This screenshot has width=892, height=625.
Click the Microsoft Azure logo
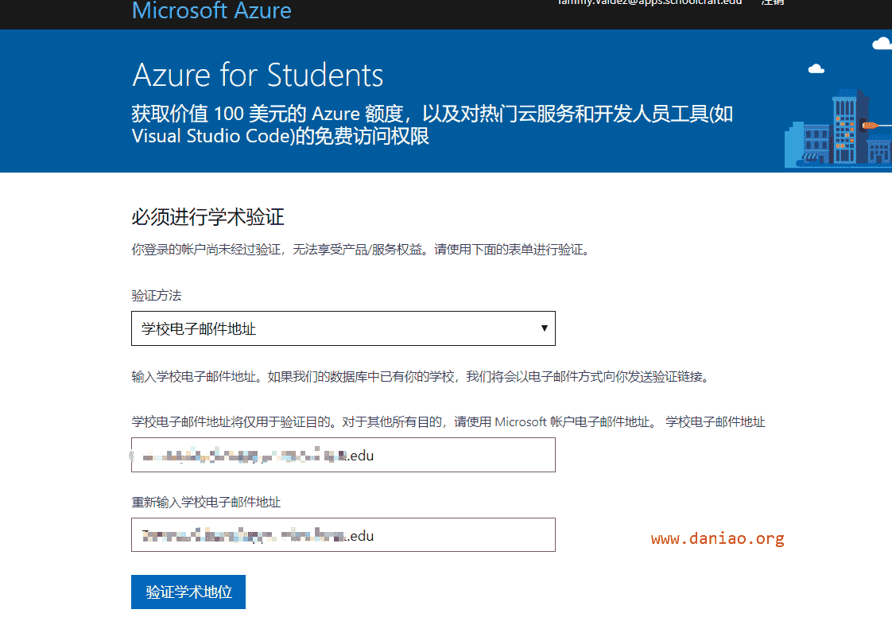click(x=211, y=10)
